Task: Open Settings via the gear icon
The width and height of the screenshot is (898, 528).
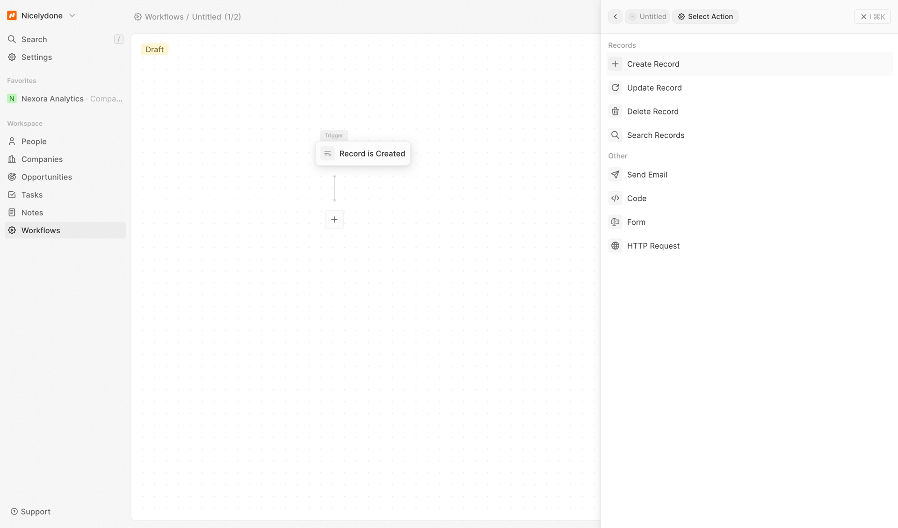Action: click(12, 57)
